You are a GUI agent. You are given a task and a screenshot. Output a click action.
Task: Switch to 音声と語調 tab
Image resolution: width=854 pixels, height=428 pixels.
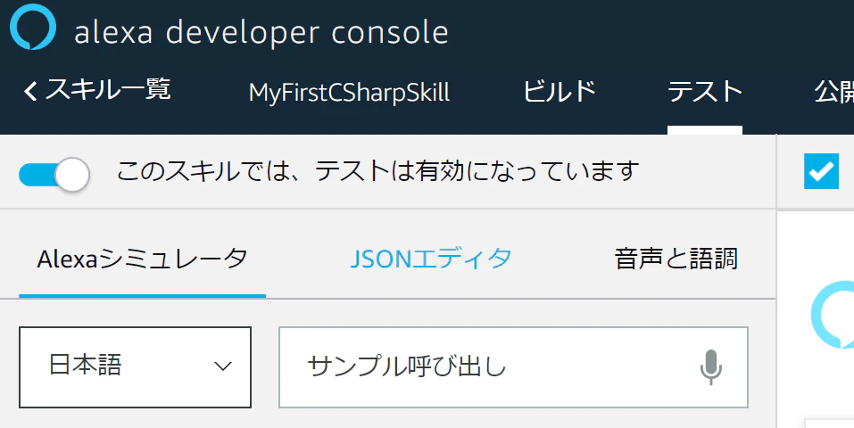[676, 259]
